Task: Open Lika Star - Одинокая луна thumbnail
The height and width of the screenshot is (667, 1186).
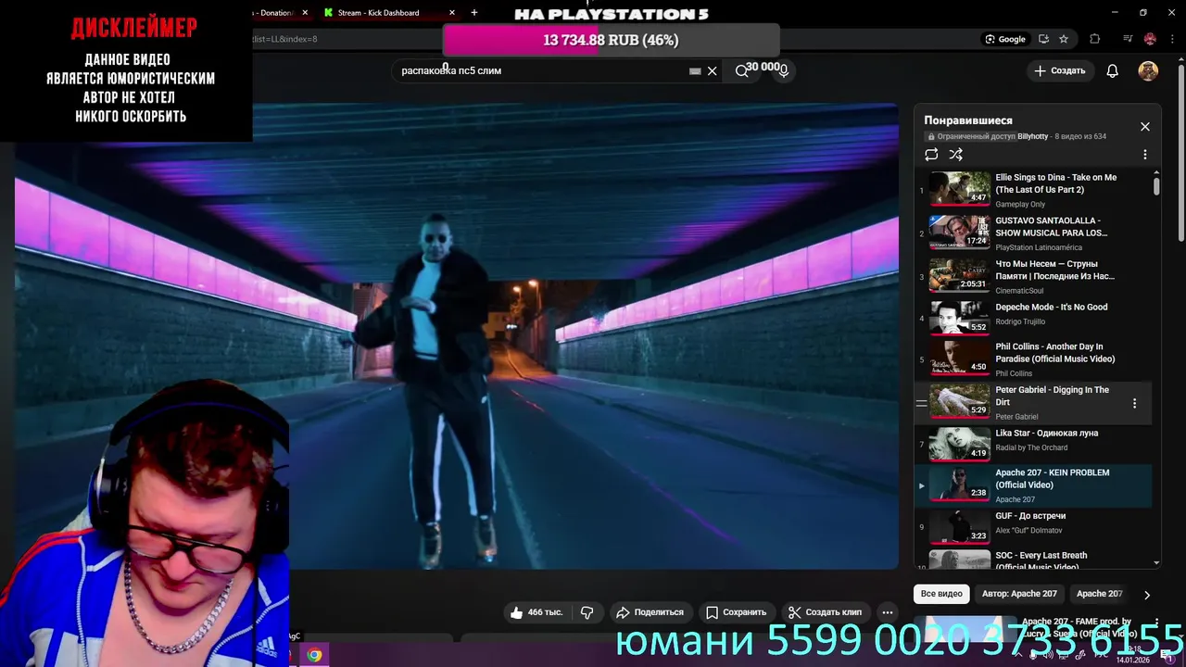Action: (960, 443)
